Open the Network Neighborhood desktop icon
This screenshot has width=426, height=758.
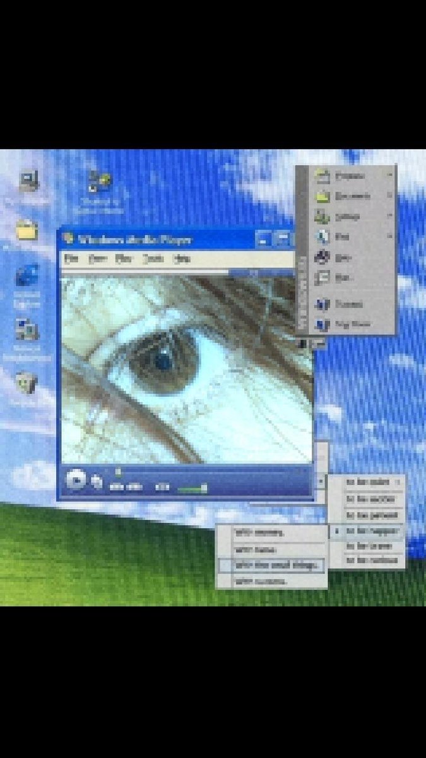(27, 329)
